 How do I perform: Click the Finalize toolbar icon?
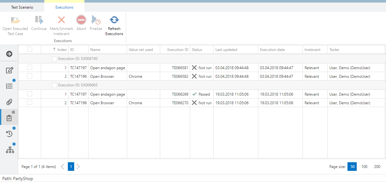coord(96,20)
